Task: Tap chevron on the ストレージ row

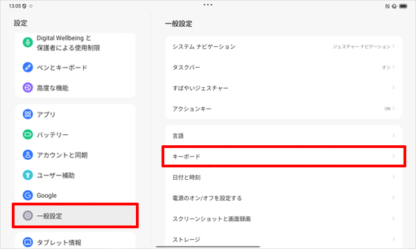Action: 393,239
